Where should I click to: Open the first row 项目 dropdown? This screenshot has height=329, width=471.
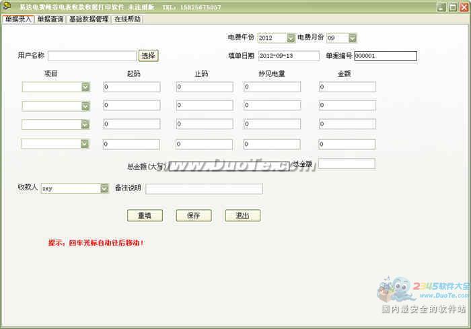[85, 87]
